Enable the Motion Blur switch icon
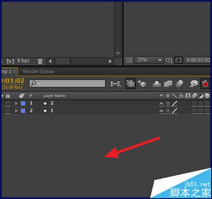Image resolution: width=212 pixels, height=199 pixels. (x=179, y=83)
